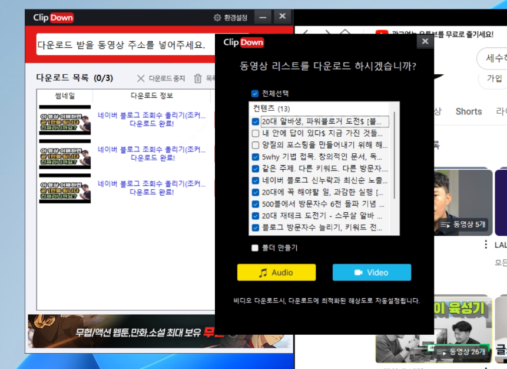
Task: Click the 다운로드 정보 column header
Action: [x=152, y=96]
